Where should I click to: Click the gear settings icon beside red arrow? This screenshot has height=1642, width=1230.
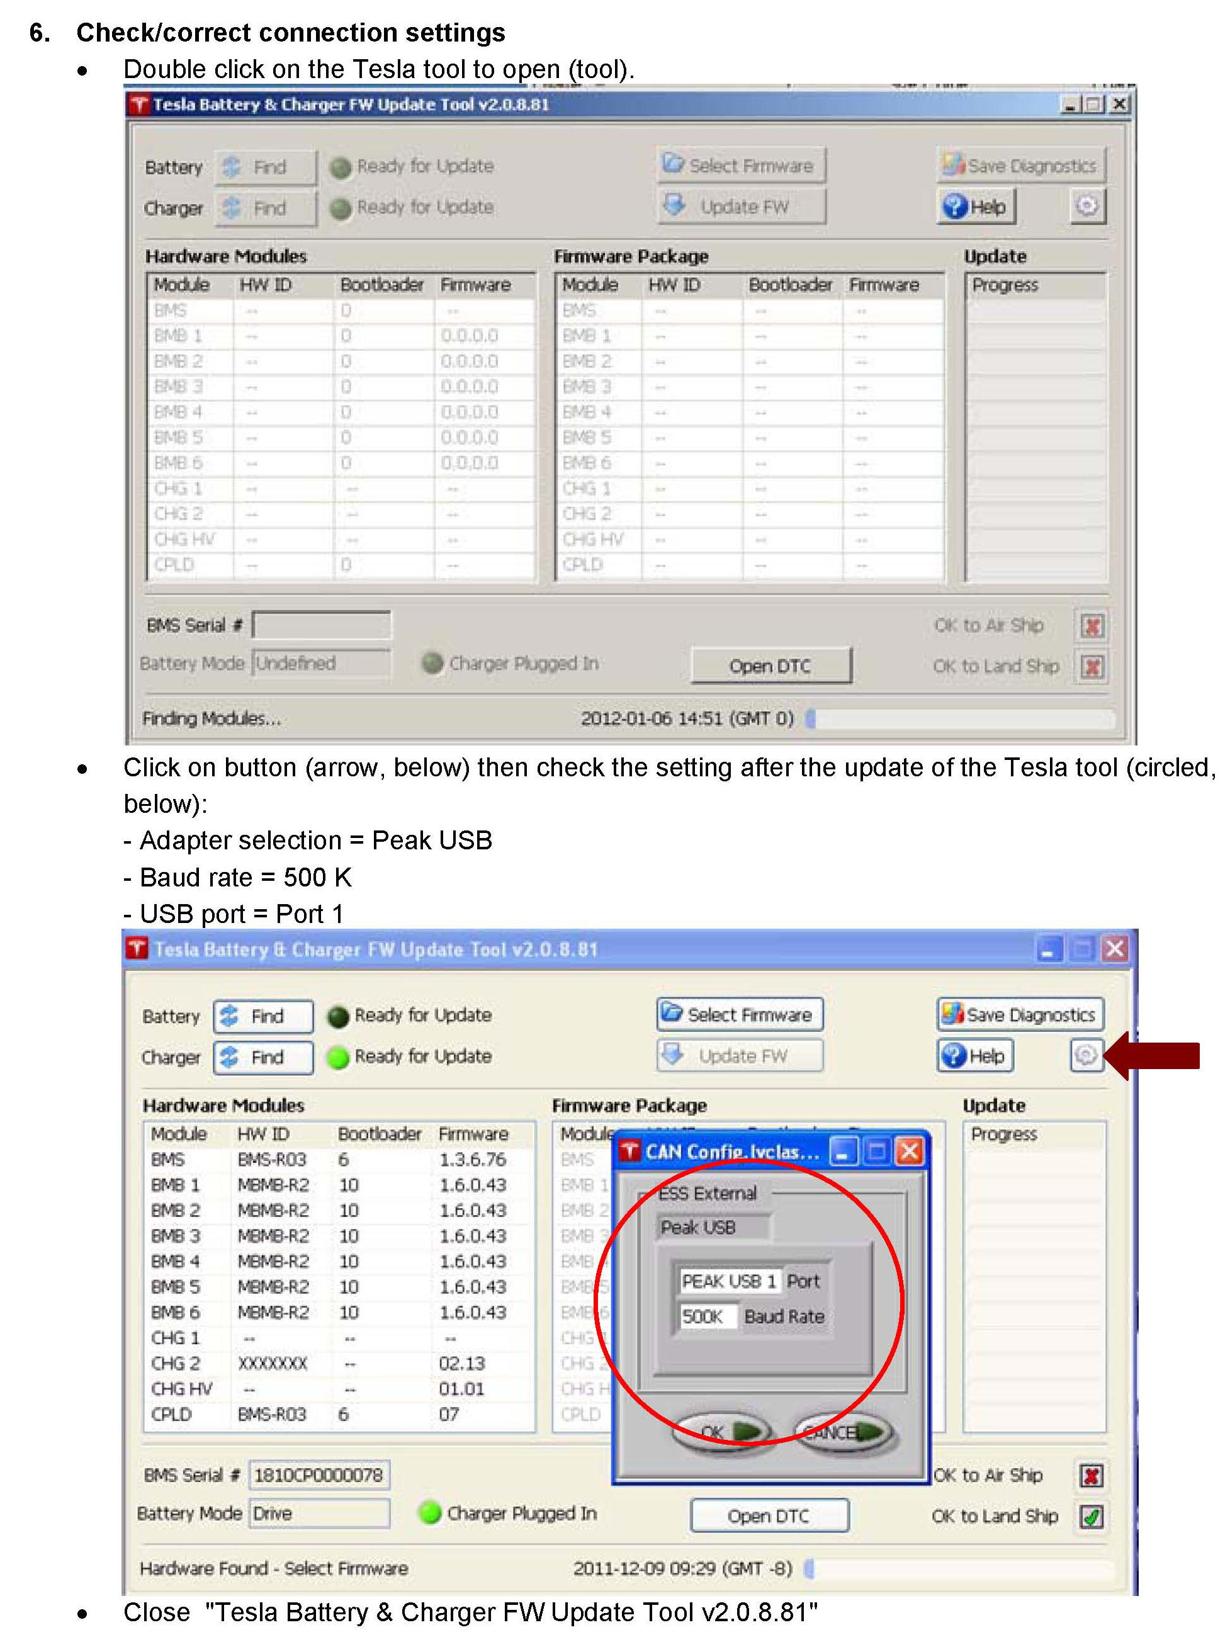click(1085, 1055)
